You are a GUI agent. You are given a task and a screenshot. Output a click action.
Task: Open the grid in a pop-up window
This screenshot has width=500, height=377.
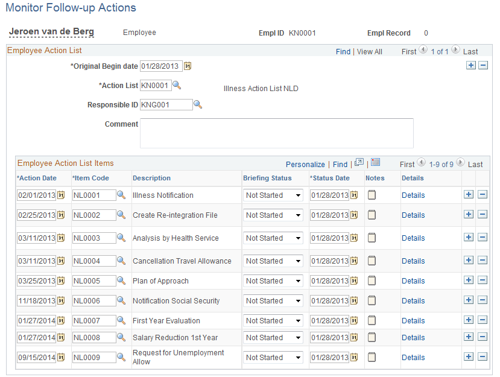(359, 163)
